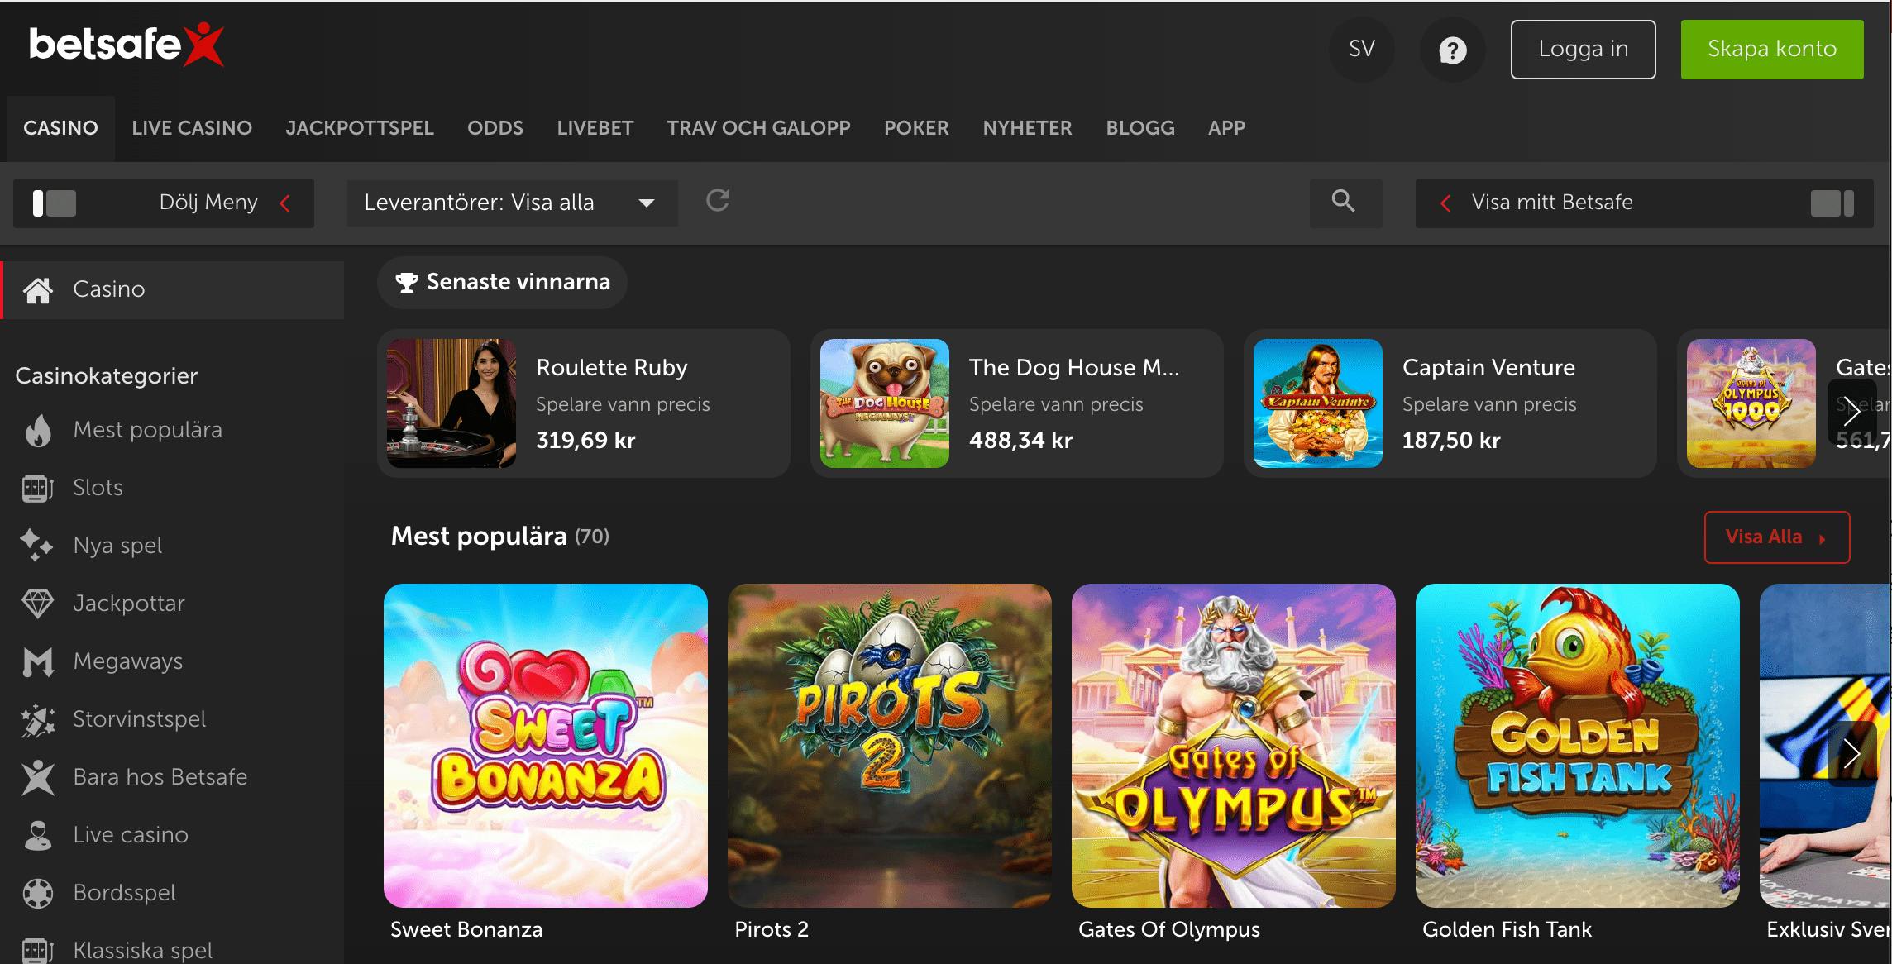Viewport: 1892px width, 964px height.
Task: Click the refresh providers icon
Action: pyautogui.click(x=717, y=201)
